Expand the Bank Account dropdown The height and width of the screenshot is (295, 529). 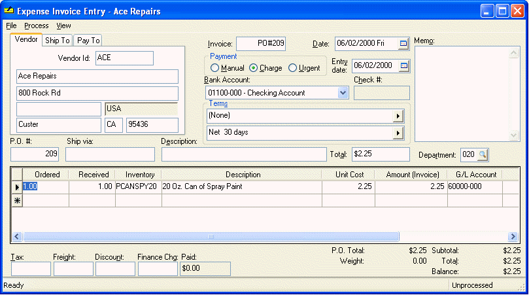(x=343, y=93)
